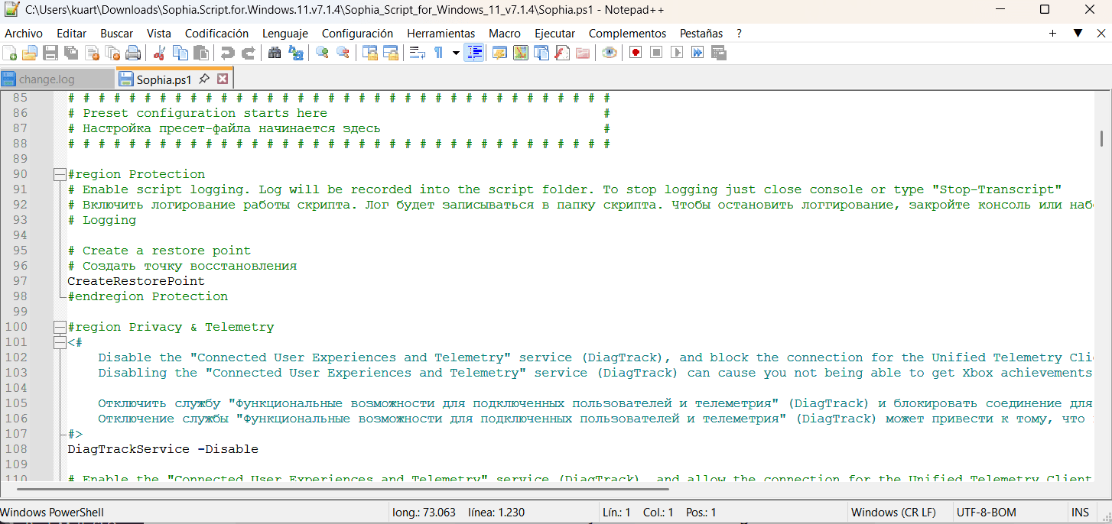Click Windows PowerShell language in status bar

pos(52,513)
